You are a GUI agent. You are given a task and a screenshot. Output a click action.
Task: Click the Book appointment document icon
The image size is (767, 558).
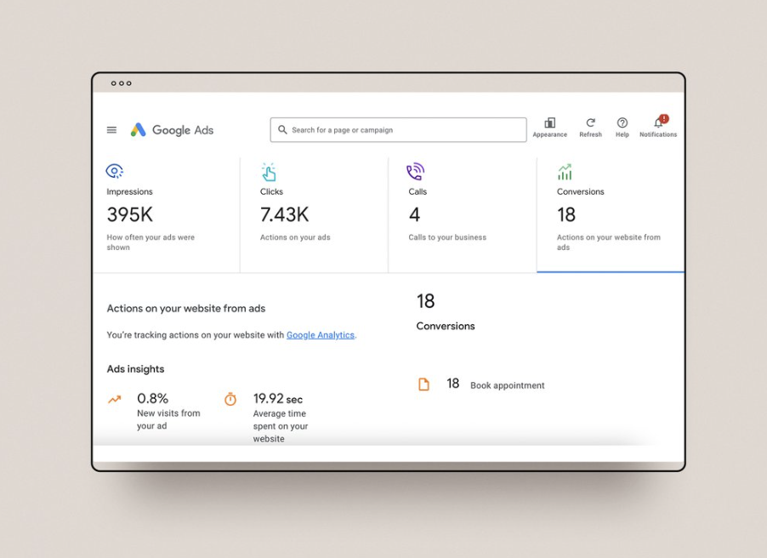pos(423,384)
